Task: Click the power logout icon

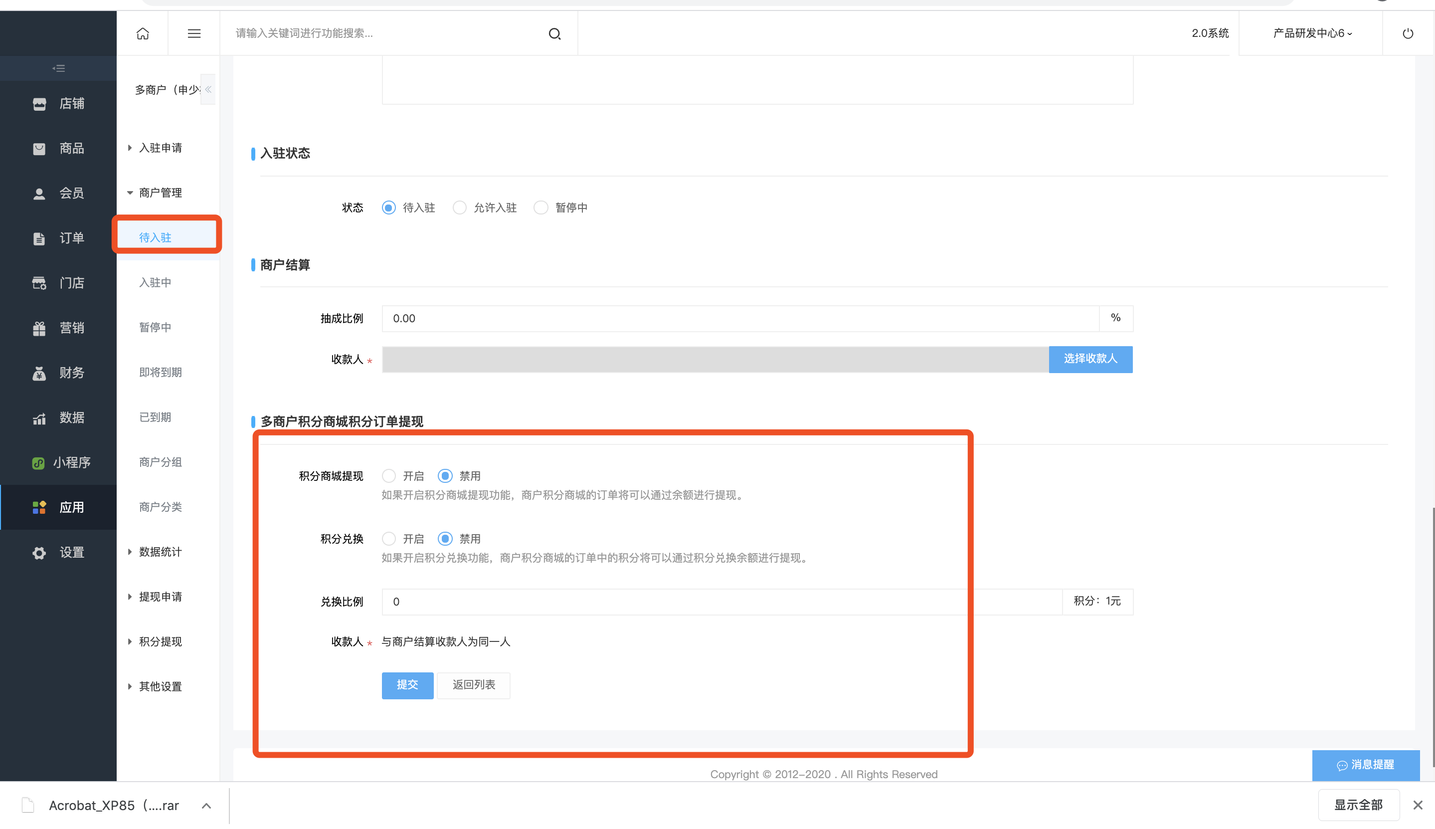Action: click(1408, 33)
